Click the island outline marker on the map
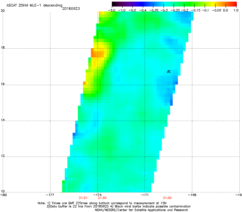The height and width of the screenshot is (212, 242). click(169, 71)
